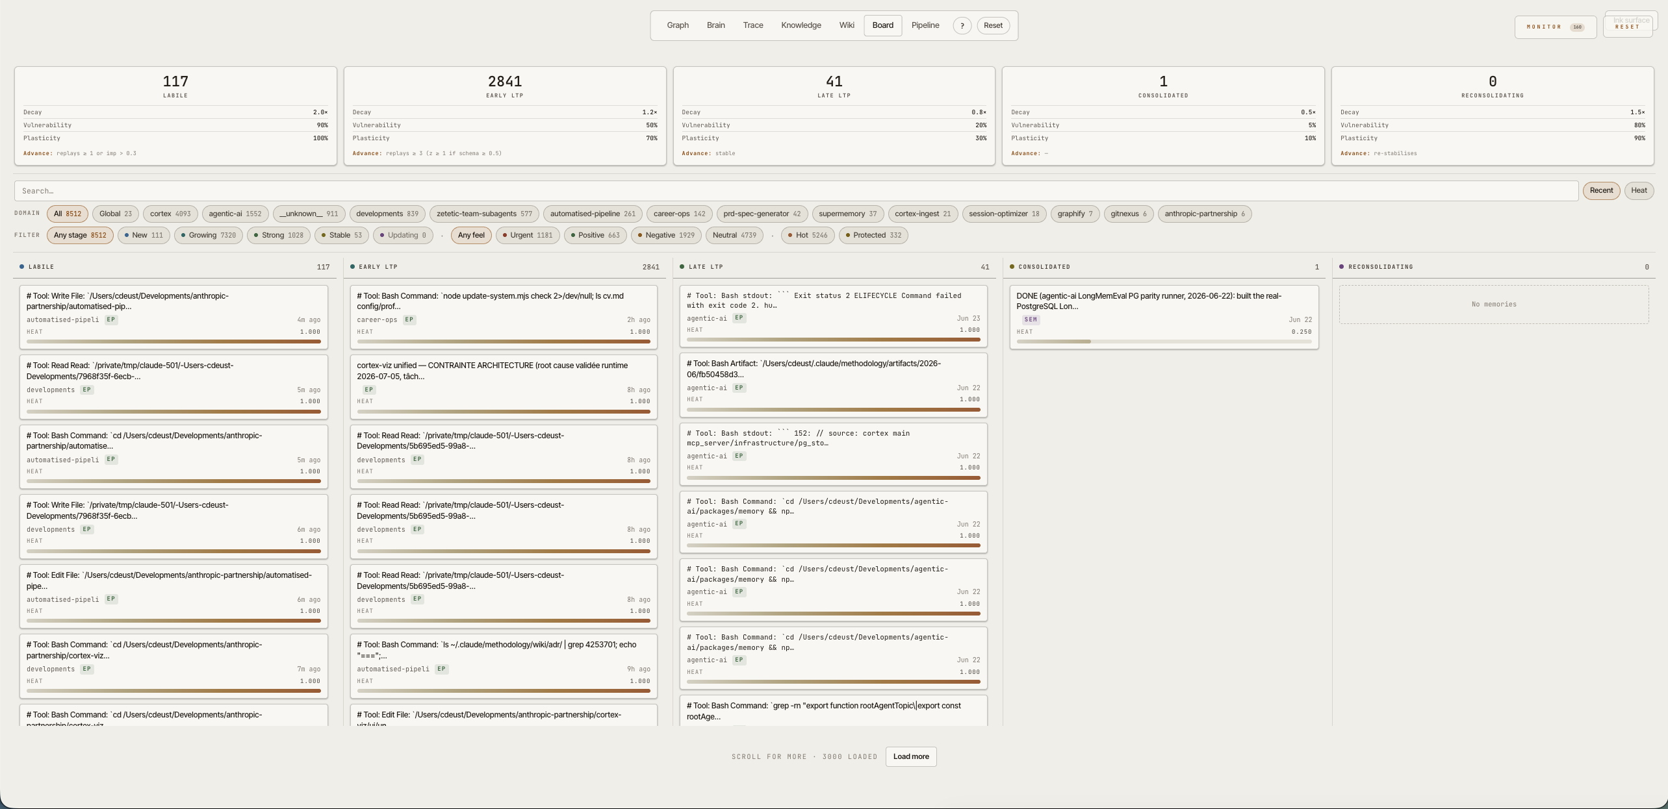Filter by agentic-ai 1552 domain
Viewport: 1668px width, 809px height.
point(235,214)
